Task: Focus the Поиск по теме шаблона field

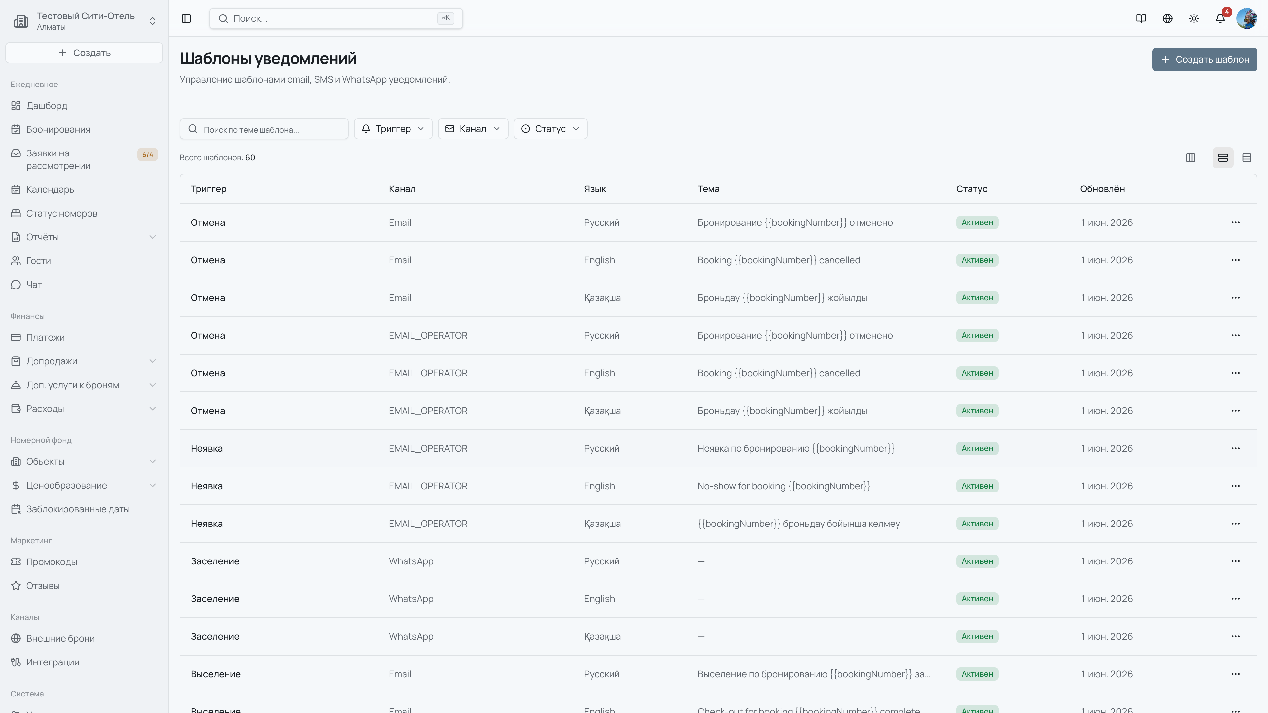Action: [264, 129]
